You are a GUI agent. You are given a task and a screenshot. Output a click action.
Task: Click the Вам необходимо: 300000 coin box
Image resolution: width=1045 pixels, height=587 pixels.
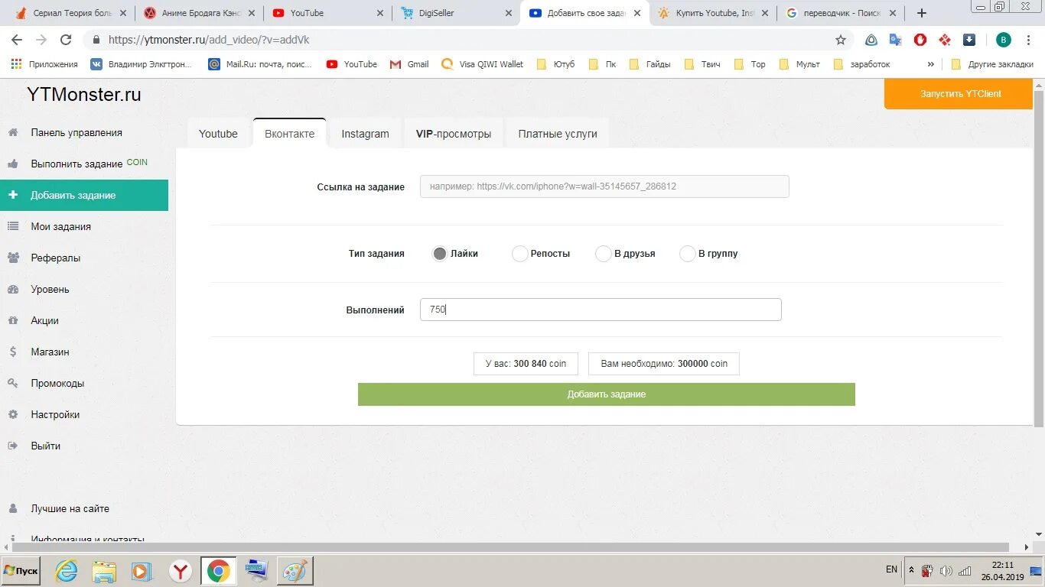click(664, 364)
